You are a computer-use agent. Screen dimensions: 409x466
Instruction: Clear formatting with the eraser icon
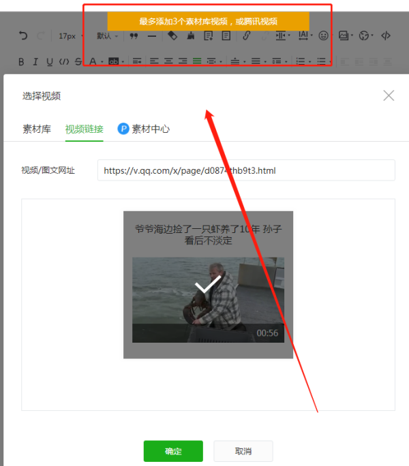(x=172, y=35)
